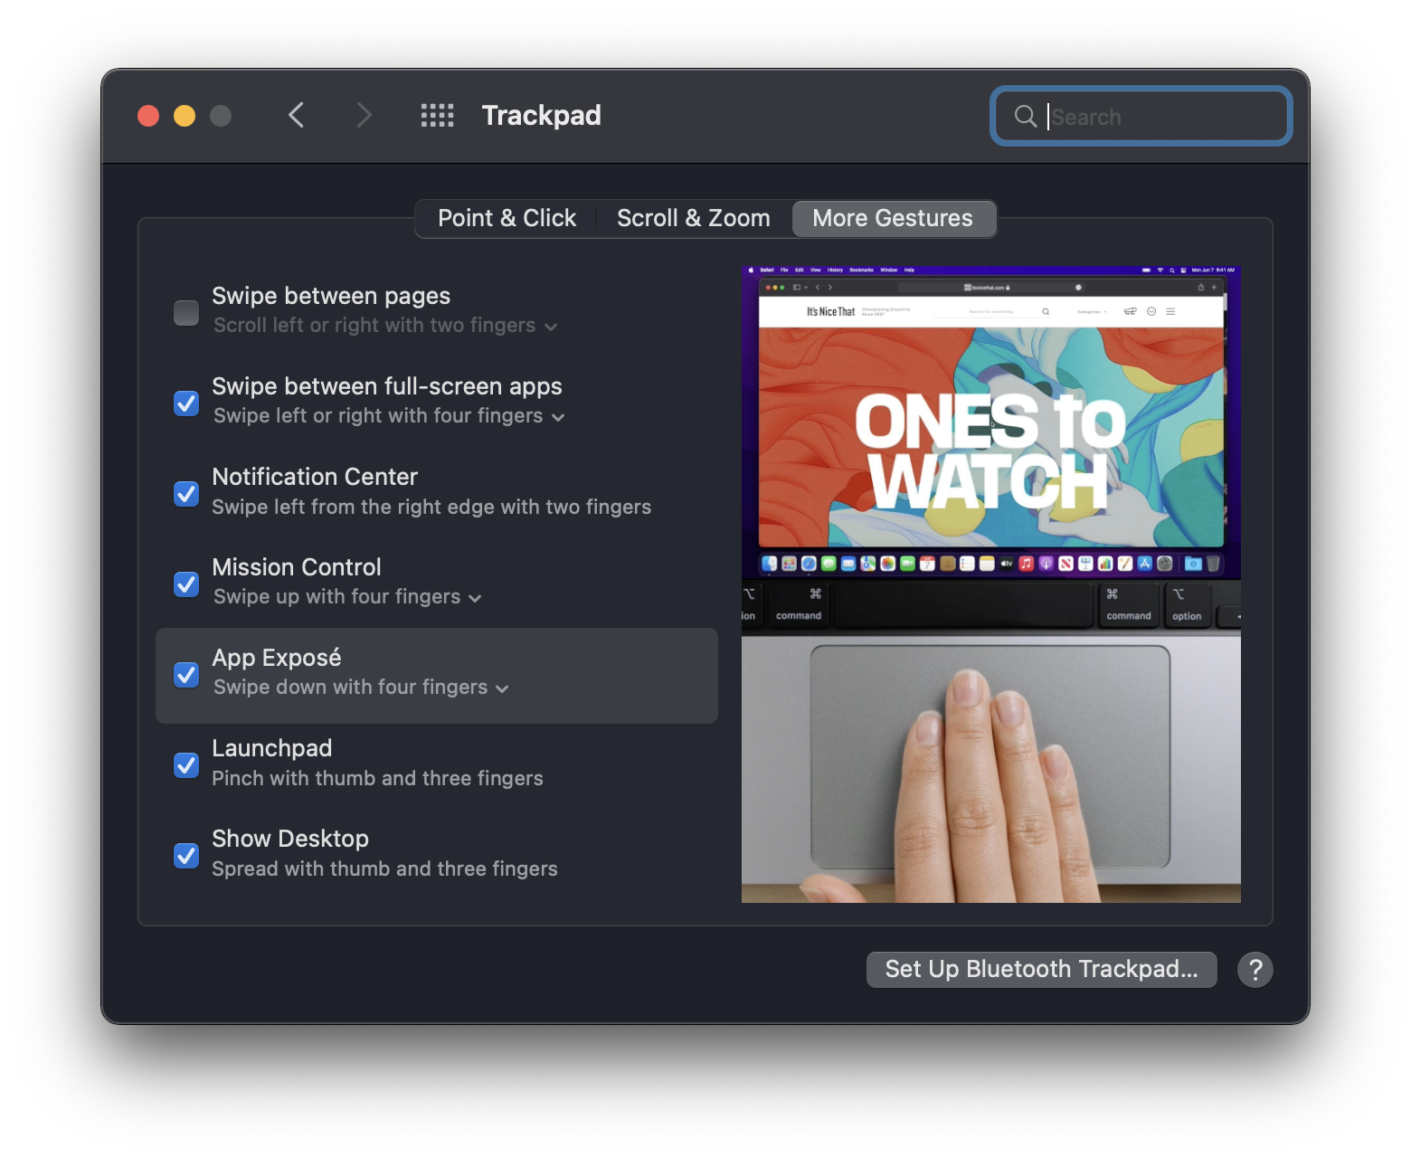The height and width of the screenshot is (1158, 1411).
Task: Click the forward chevron arrow
Action: [x=364, y=116]
